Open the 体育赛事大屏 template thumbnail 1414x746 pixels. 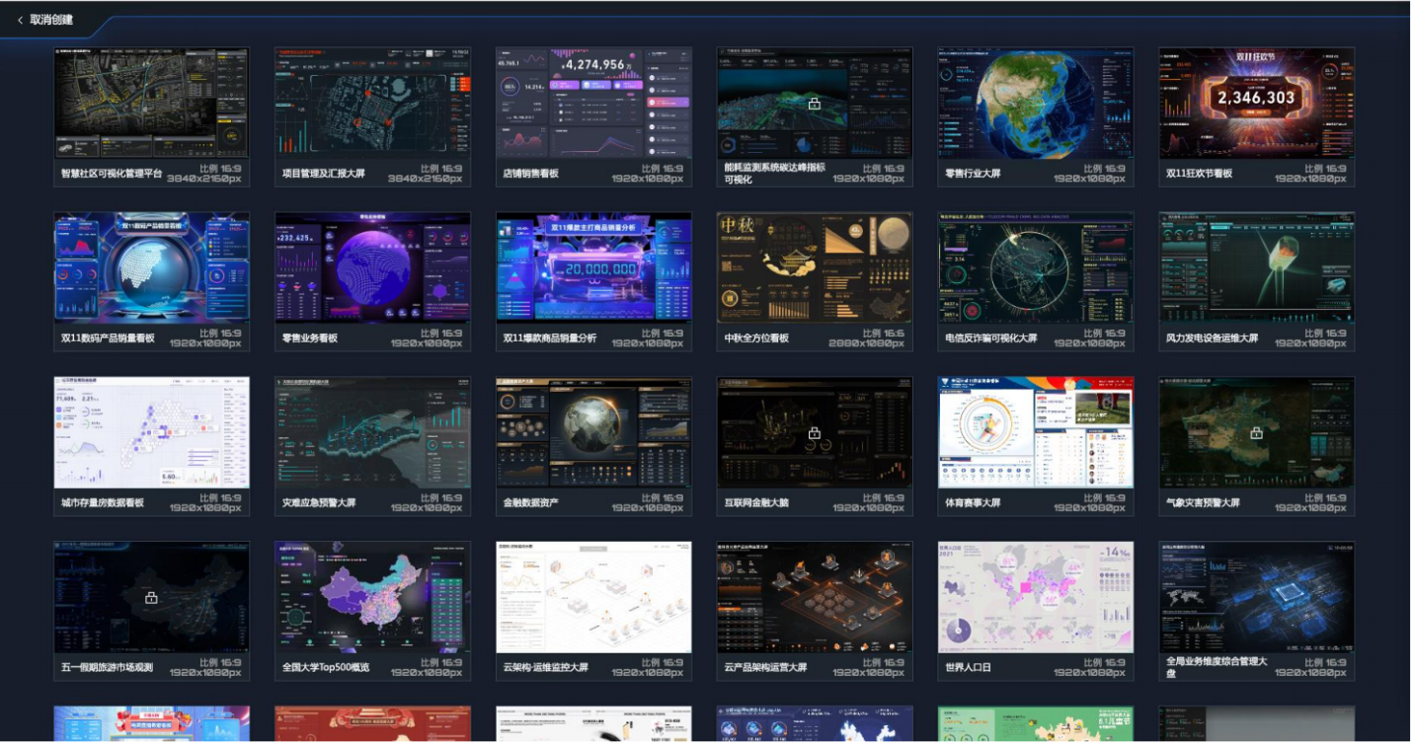[x=1035, y=432]
